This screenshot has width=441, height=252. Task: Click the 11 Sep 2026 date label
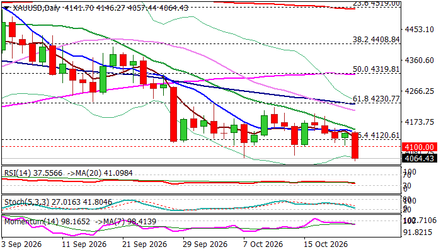click(84, 244)
